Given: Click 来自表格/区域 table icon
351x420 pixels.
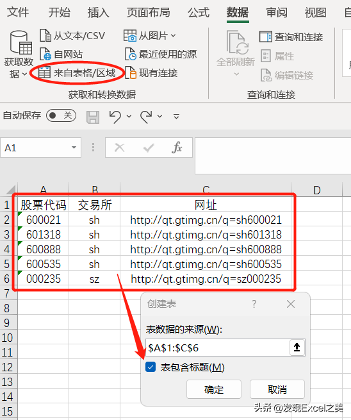Looking at the screenshot, I should pyautogui.click(x=44, y=72).
